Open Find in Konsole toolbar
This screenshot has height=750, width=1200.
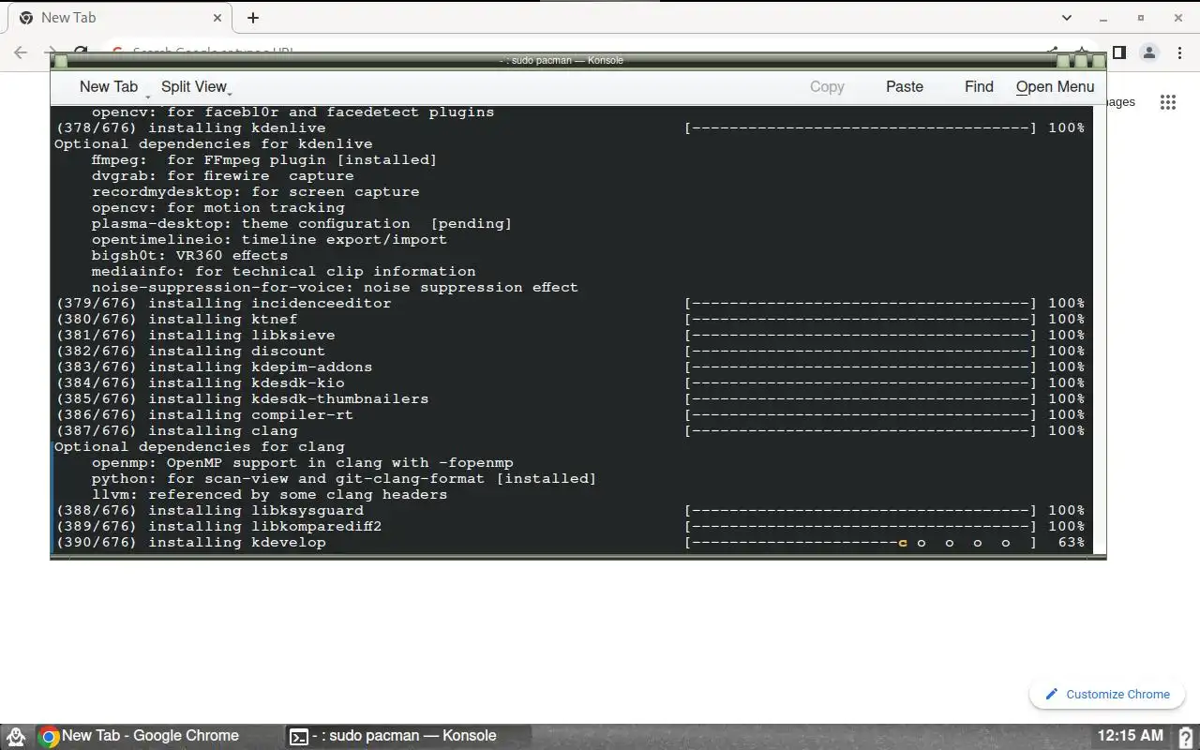(979, 86)
